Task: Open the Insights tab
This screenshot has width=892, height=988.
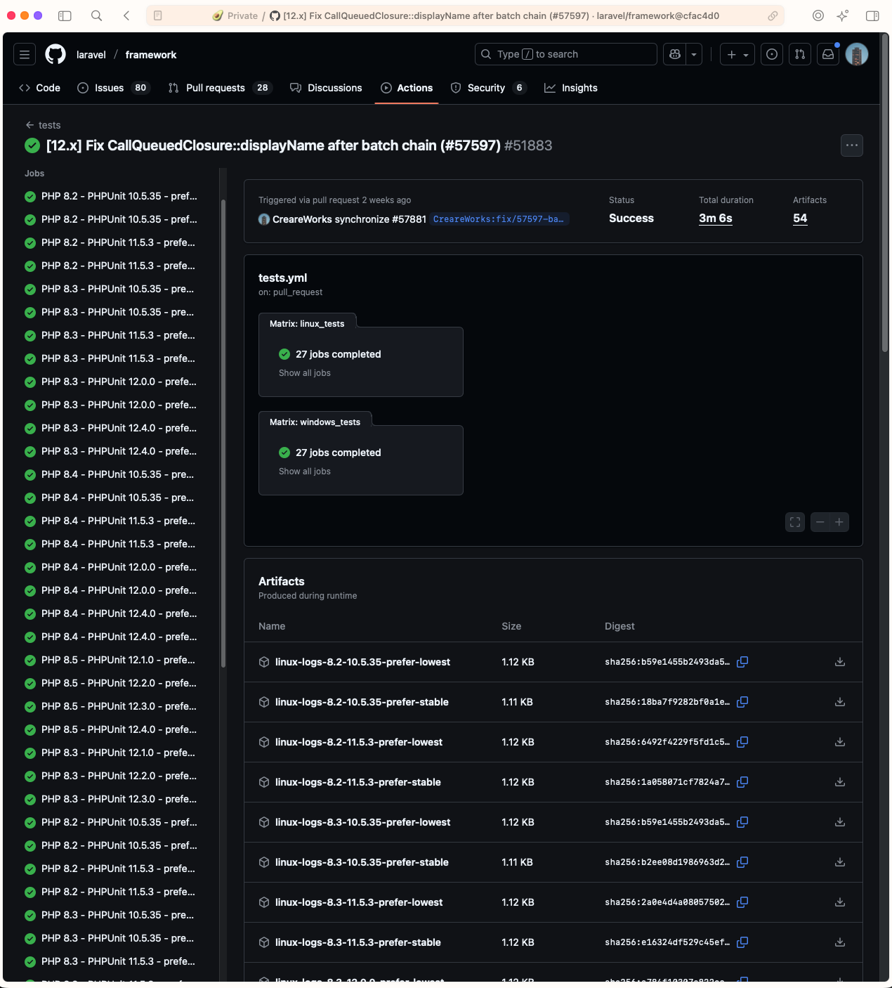Action: pyautogui.click(x=571, y=88)
